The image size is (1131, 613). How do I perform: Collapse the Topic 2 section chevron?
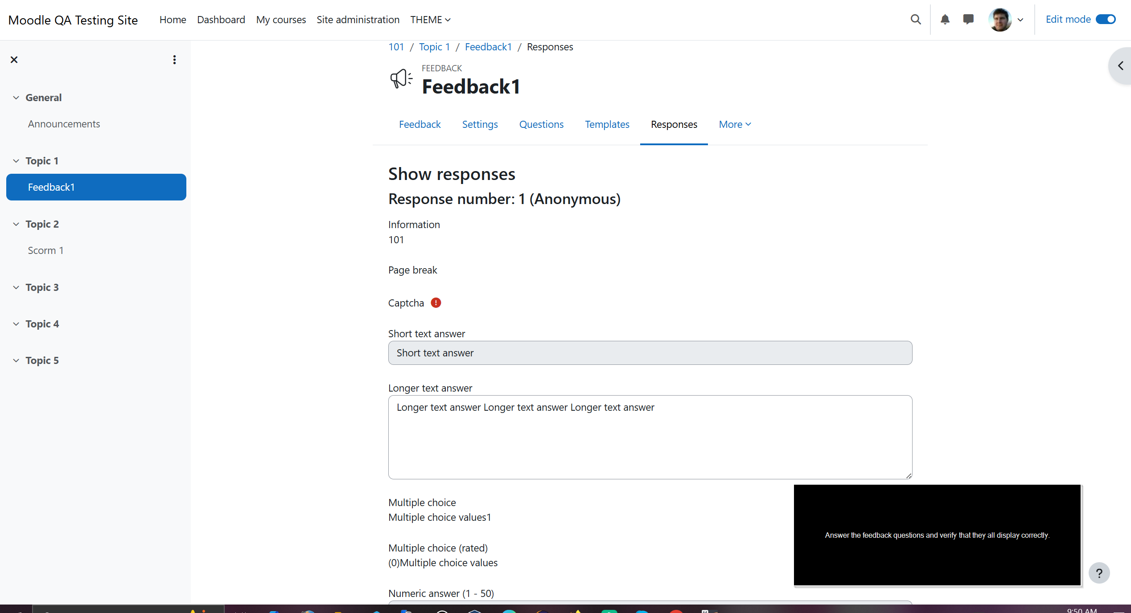coord(16,224)
